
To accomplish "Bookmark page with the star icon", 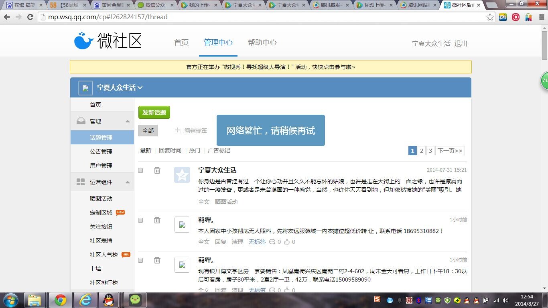I will 490,17.
